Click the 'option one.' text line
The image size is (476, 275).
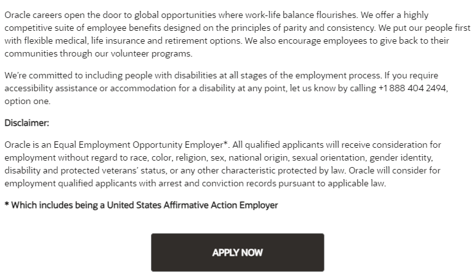[x=28, y=101]
